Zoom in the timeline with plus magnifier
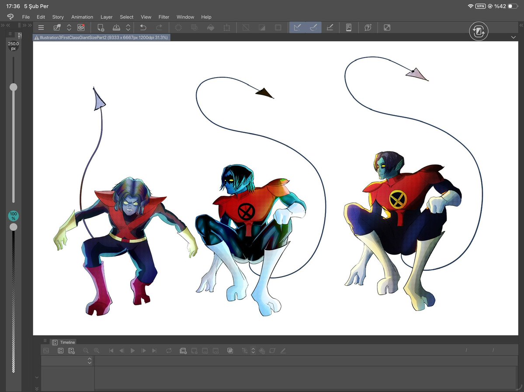Screen dimensions: 524x392 tap(97, 351)
